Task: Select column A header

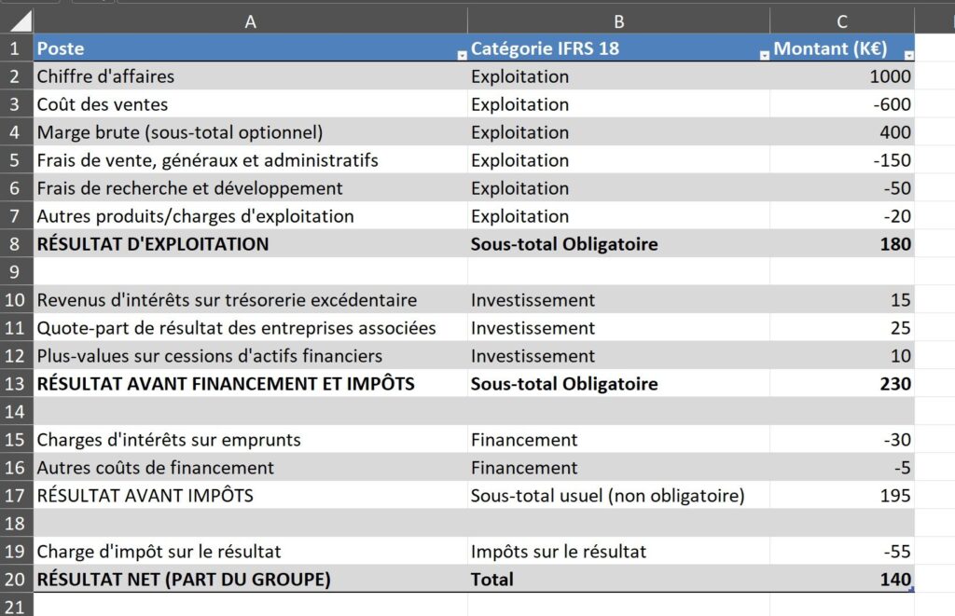Action: (x=250, y=21)
